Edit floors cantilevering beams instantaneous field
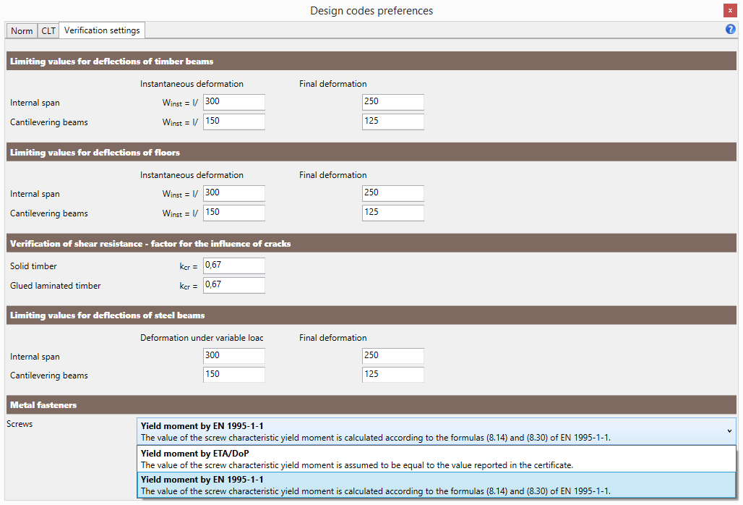 (x=234, y=213)
